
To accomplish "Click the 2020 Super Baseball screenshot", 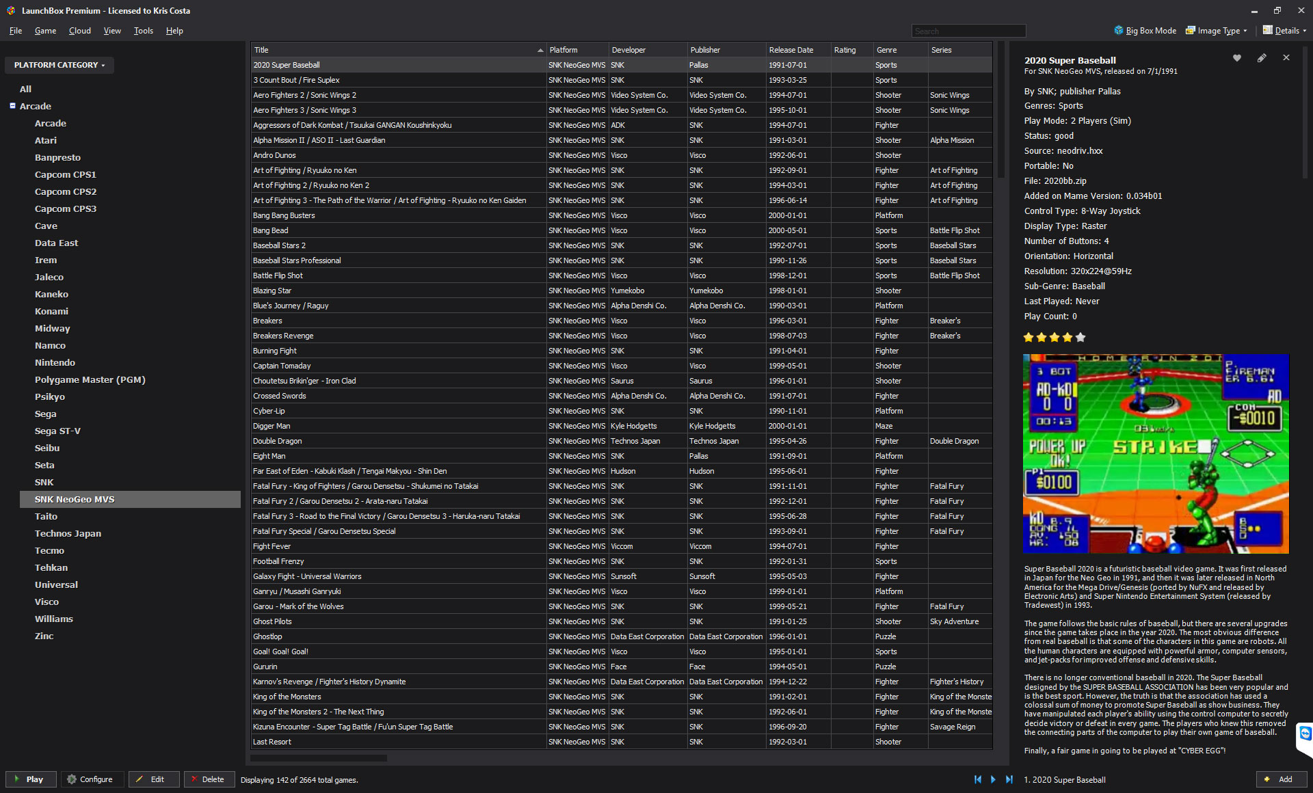I will coord(1156,453).
